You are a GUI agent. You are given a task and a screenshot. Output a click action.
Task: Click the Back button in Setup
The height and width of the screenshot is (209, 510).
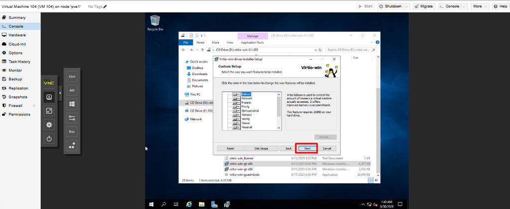coord(288,148)
